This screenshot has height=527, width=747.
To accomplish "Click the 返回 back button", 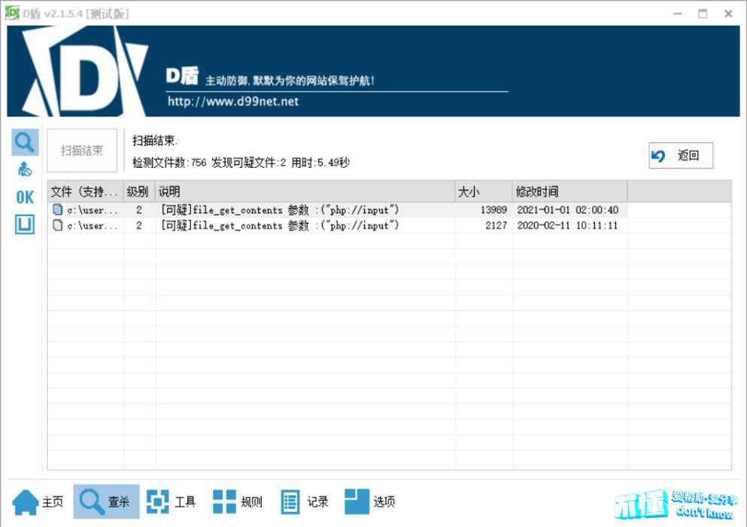I will [x=681, y=156].
